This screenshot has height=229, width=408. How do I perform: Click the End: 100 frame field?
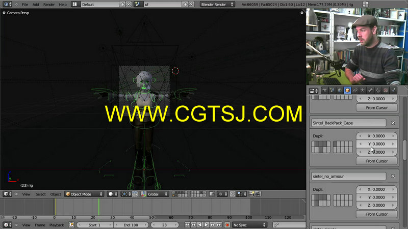(131, 225)
